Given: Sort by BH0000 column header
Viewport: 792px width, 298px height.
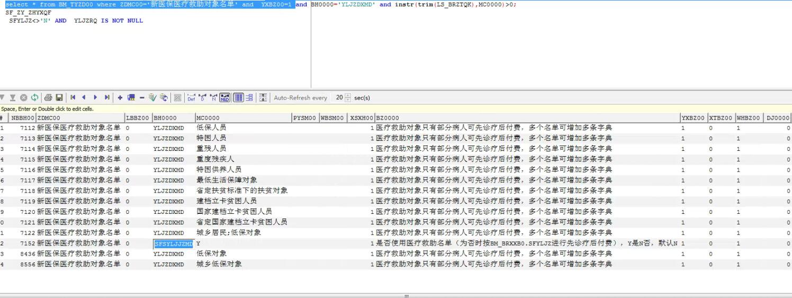Looking at the screenshot, I should tap(174, 118).
